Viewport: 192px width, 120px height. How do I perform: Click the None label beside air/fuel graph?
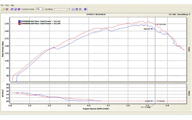click(x=189, y=93)
